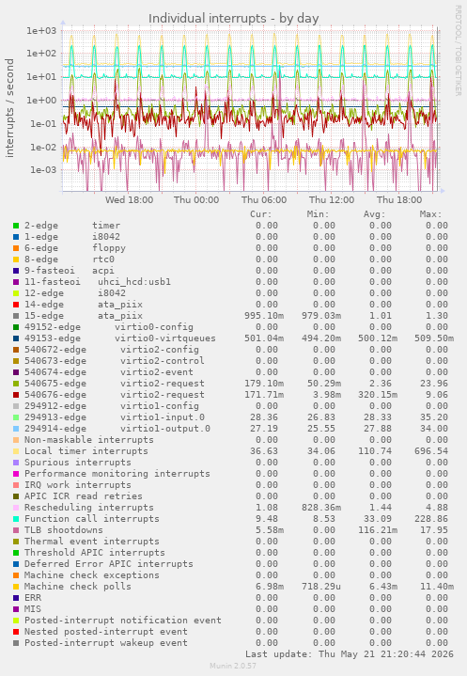This screenshot has width=467, height=676.
Task: Click the Munin 2.0.57 footer text
Action: click(233, 666)
